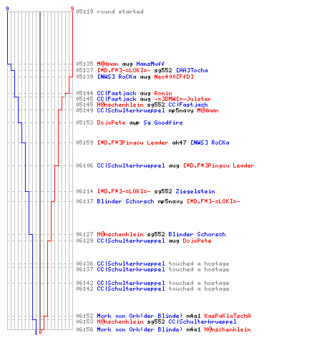Select Ronin in the 05:44 kill event
Image resolution: width=322 pixels, height=358 pixels.
163,93
